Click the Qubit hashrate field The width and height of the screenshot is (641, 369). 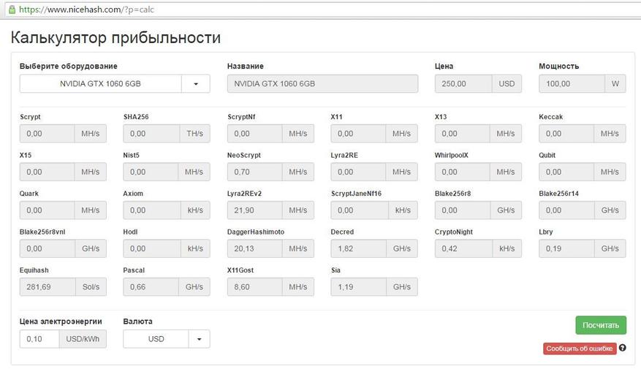pyautogui.click(x=566, y=172)
